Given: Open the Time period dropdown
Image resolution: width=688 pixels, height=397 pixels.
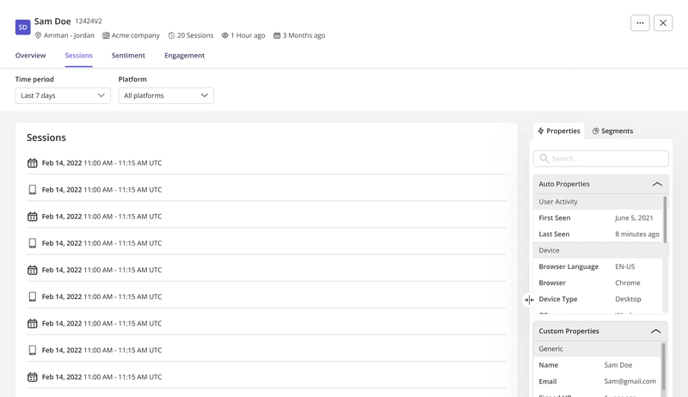Looking at the screenshot, I should 63,95.
